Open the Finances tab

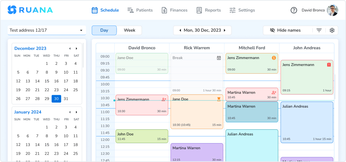[175, 10]
